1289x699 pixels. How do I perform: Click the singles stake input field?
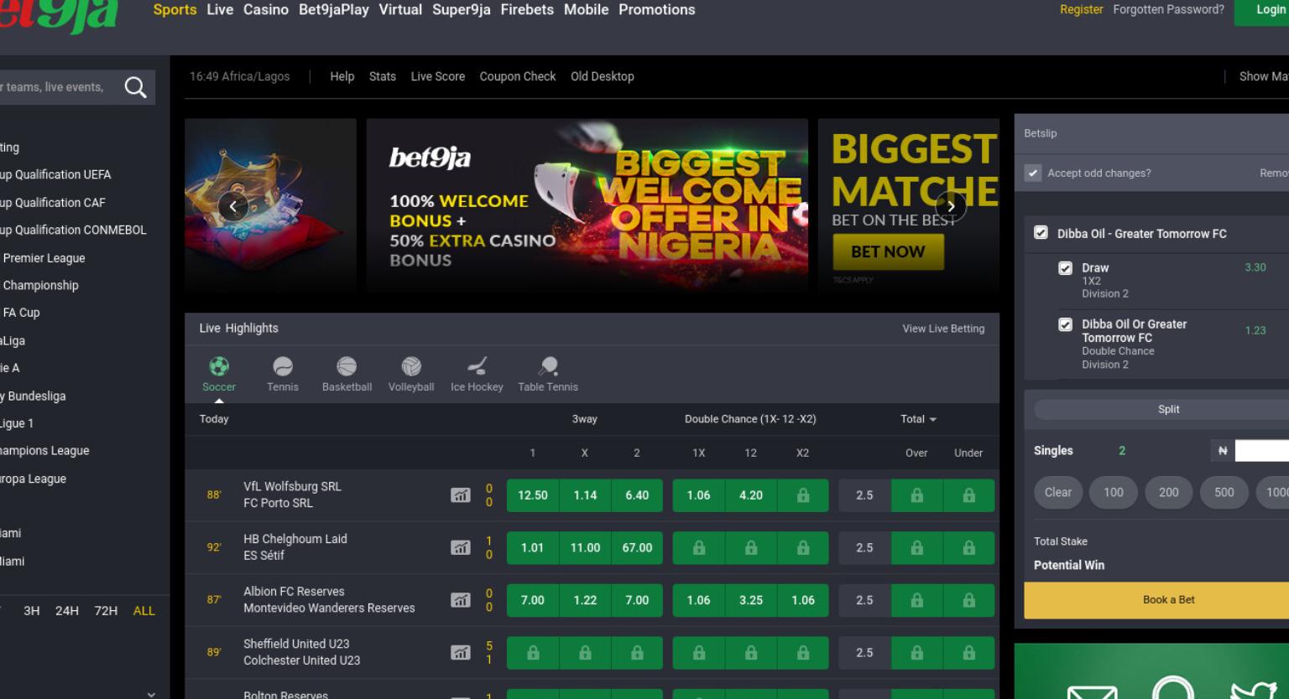click(1261, 451)
